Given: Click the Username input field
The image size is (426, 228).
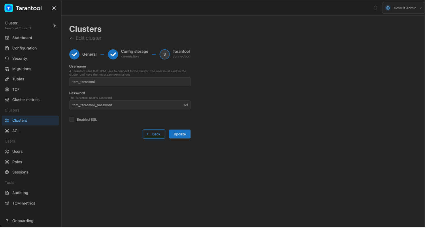Looking at the screenshot, I should (x=130, y=82).
